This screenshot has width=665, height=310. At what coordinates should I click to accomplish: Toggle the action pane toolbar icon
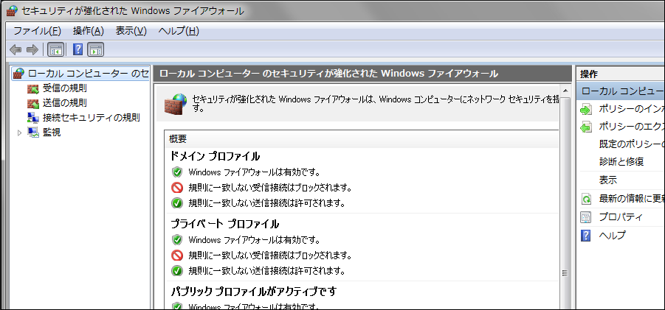(x=96, y=50)
